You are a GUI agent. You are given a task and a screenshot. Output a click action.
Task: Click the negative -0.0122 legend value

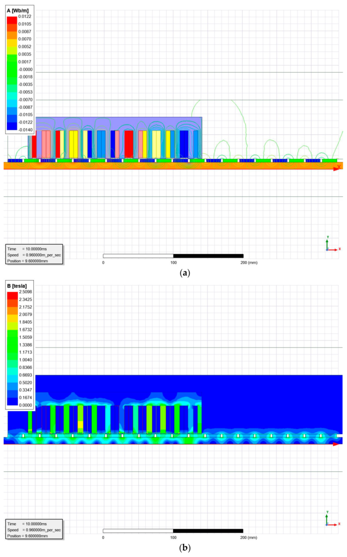coord(25,122)
